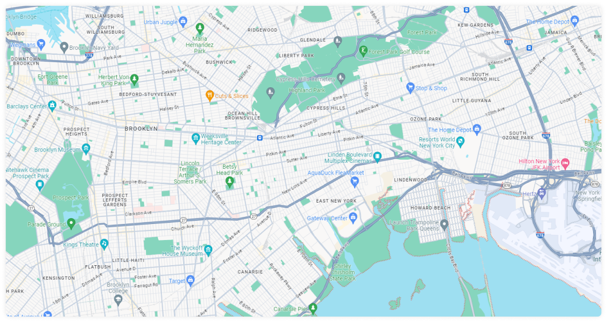Open the Brooklyn College graduation cap marker
The width and height of the screenshot is (607, 322).
point(118,299)
